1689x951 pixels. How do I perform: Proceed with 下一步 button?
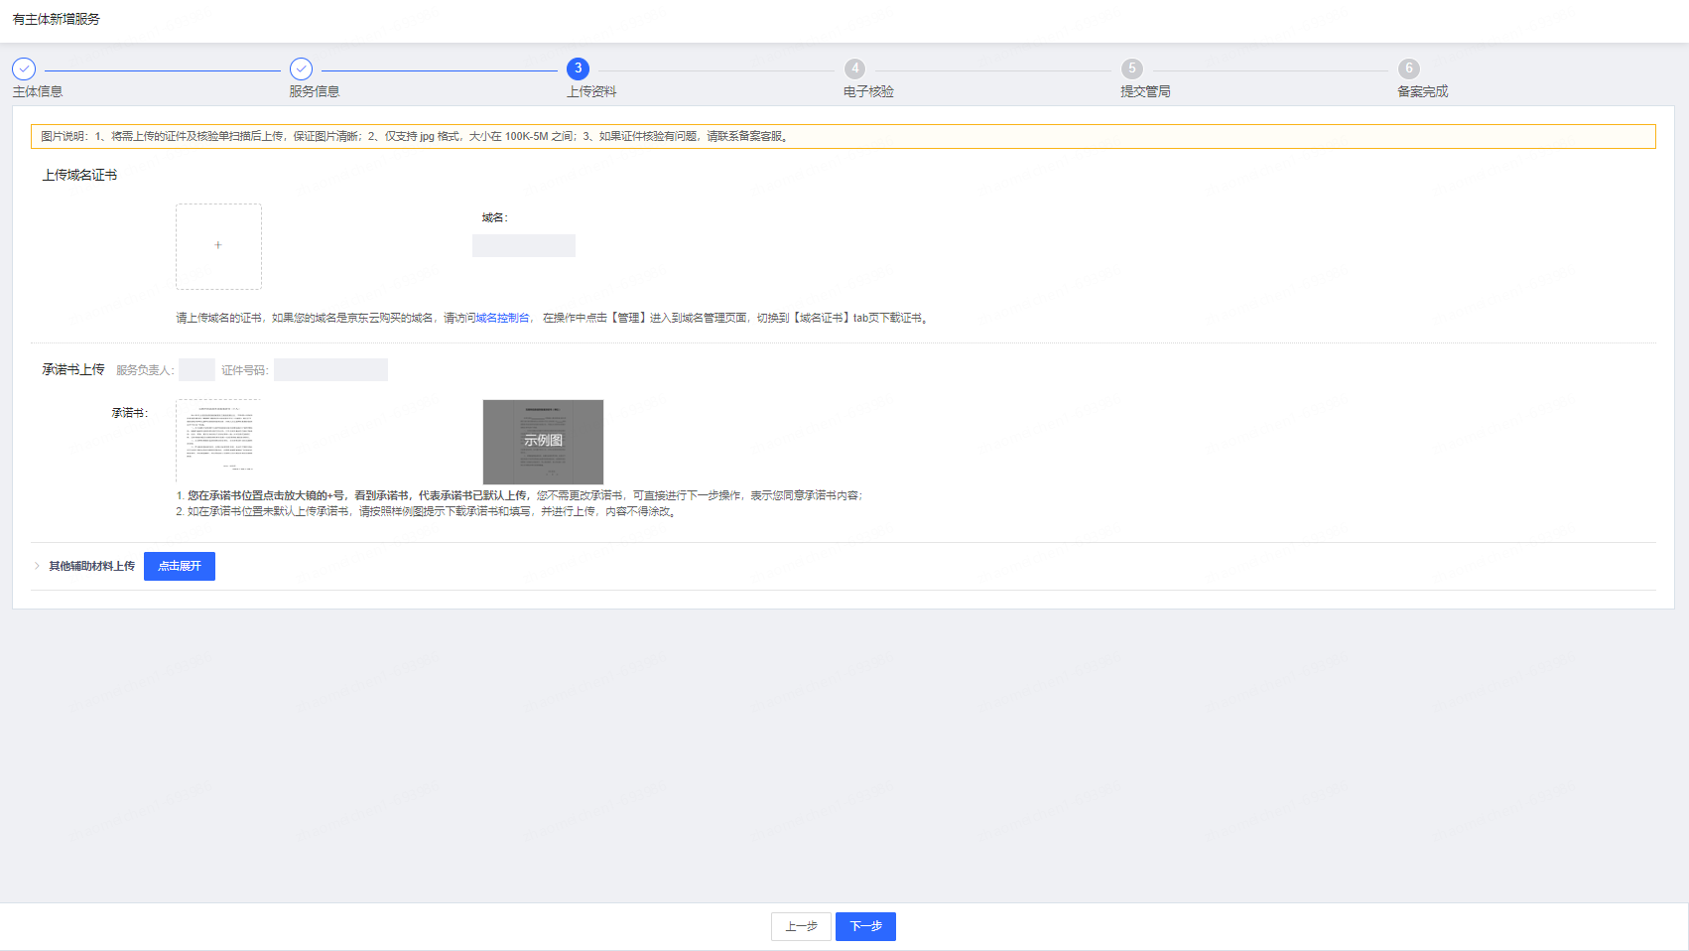point(865,926)
